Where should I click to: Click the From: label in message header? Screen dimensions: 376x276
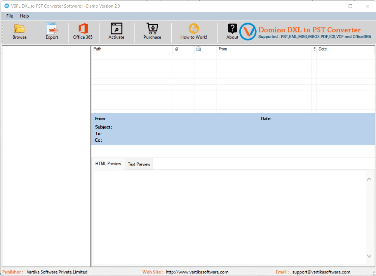[x=101, y=119]
